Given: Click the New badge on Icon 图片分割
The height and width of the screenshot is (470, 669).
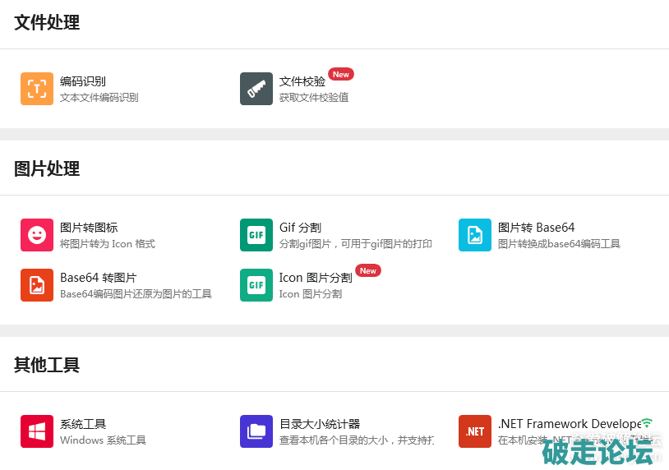Looking at the screenshot, I should click(368, 270).
